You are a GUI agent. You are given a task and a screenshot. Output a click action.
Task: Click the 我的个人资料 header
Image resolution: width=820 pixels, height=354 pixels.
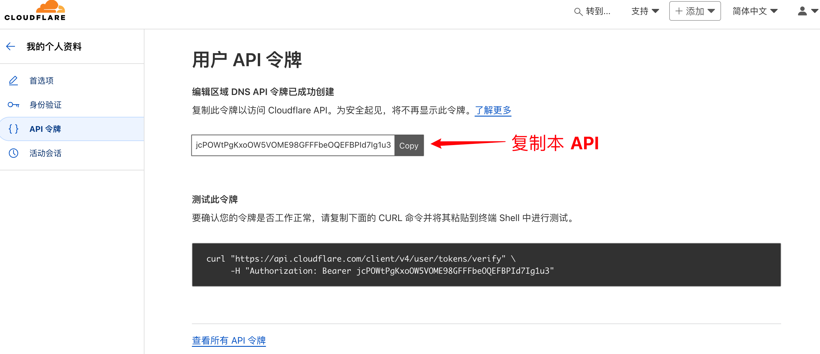point(54,46)
